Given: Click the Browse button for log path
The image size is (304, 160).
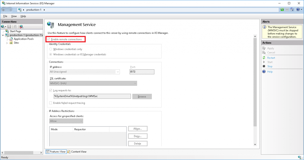Looking at the screenshot, I should coord(142,97).
